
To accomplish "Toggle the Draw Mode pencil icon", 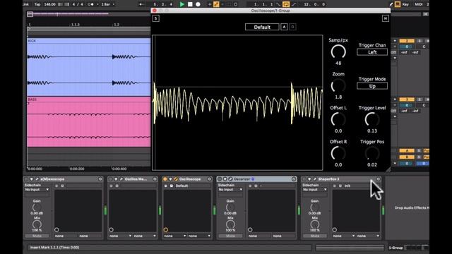I will coord(391,4).
